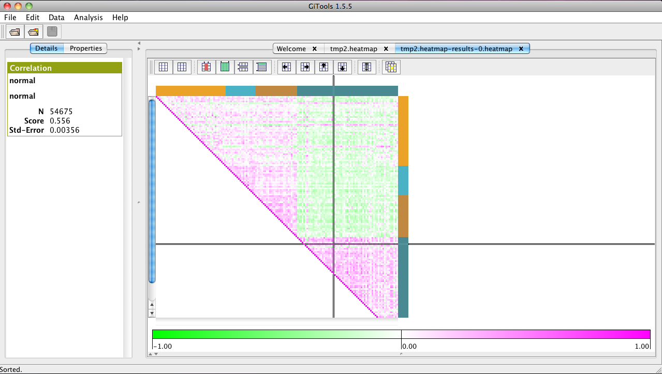This screenshot has width=662, height=374.
Task: Collapse side panel with left arrow
Action: (139, 43)
